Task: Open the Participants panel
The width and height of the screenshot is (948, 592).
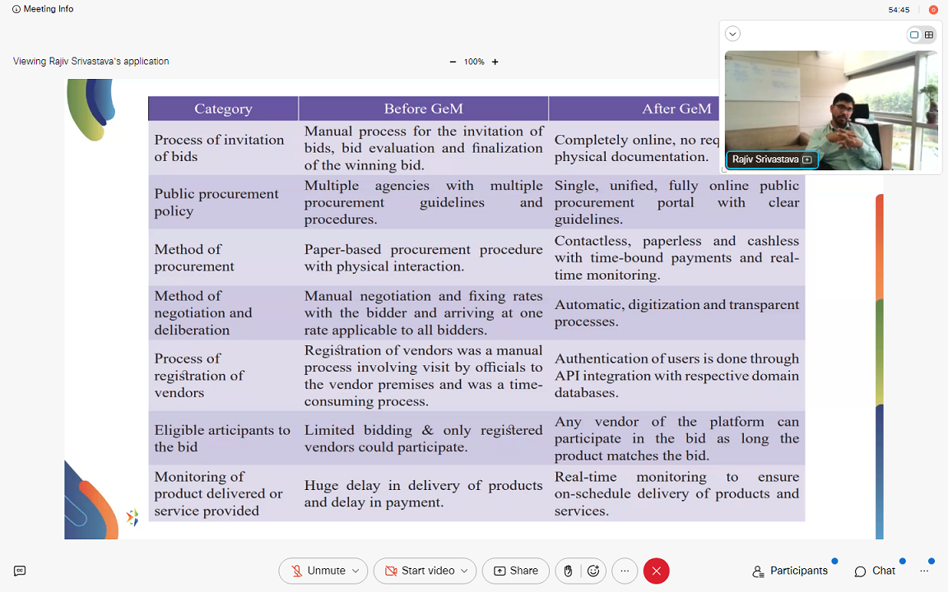Action: (x=790, y=571)
